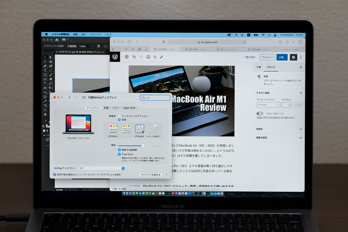Click the save draft link

point(250,57)
